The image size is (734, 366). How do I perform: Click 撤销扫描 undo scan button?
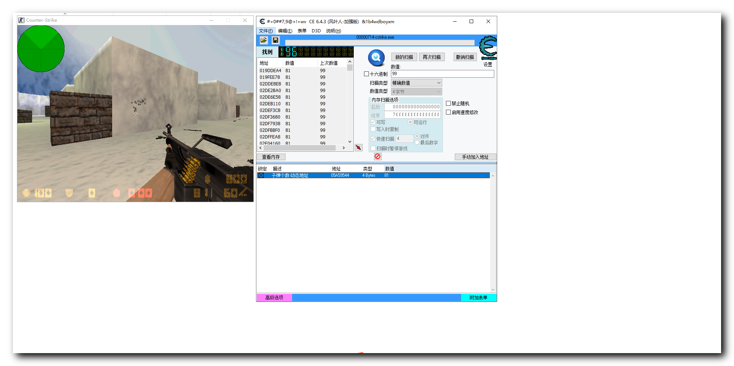pyautogui.click(x=465, y=57)
